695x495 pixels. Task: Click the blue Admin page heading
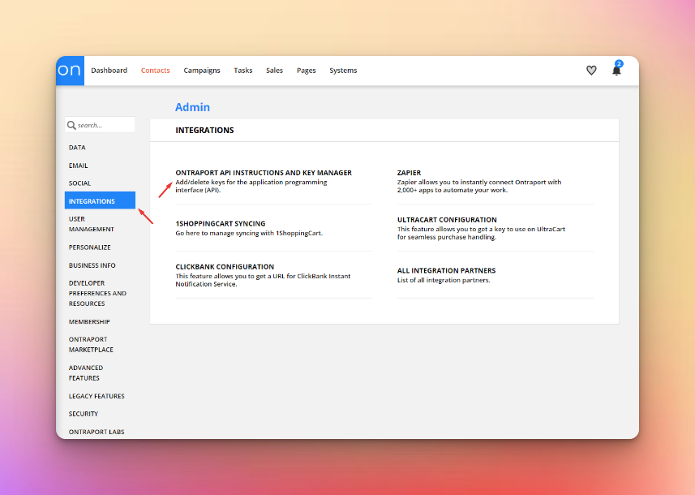[x=192, y=107]
